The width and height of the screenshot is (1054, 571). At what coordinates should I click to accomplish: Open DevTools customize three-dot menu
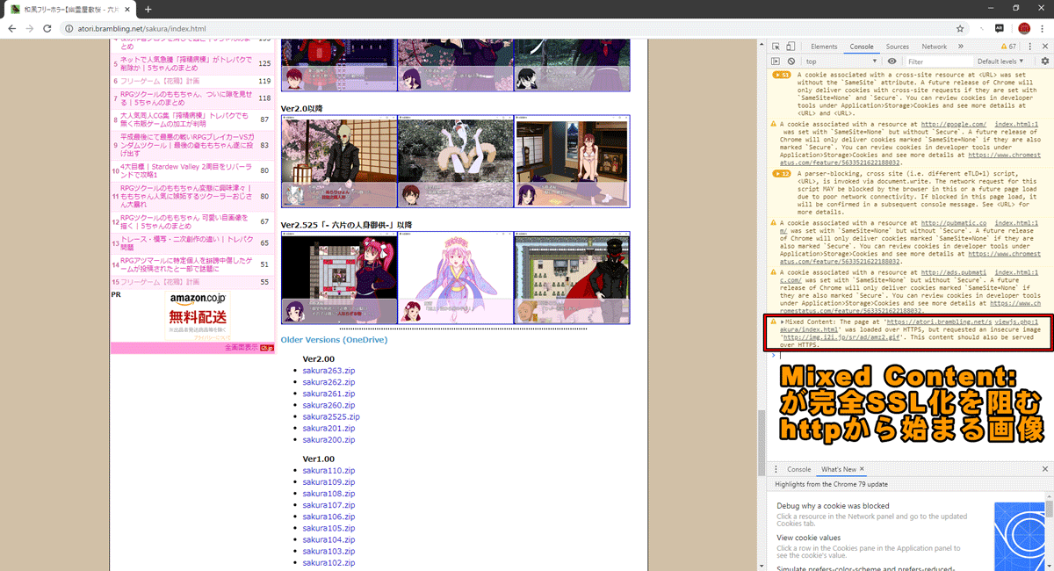(1030, 47)
